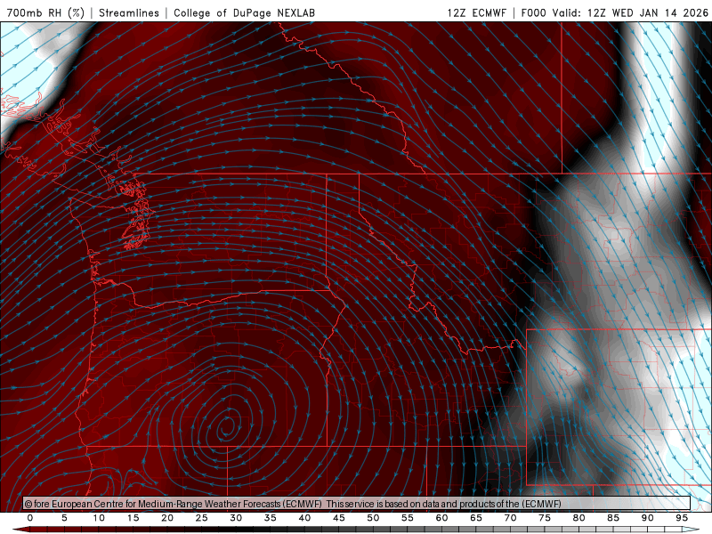The height and width of the screenshot is (534, 712).
Task: Click the 60 value on the color scale
Action: [441, 518]
